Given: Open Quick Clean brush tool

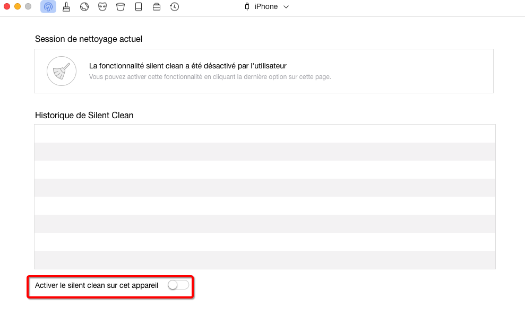Looking at the screenshot, I should pyautogui.click(x=66, y=7).
